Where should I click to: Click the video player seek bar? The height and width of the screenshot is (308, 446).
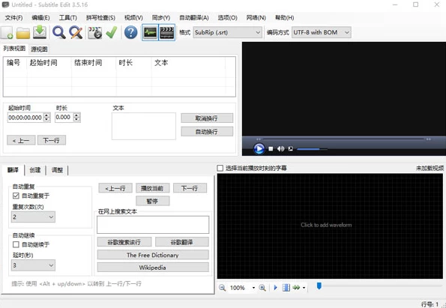(343, 139)
